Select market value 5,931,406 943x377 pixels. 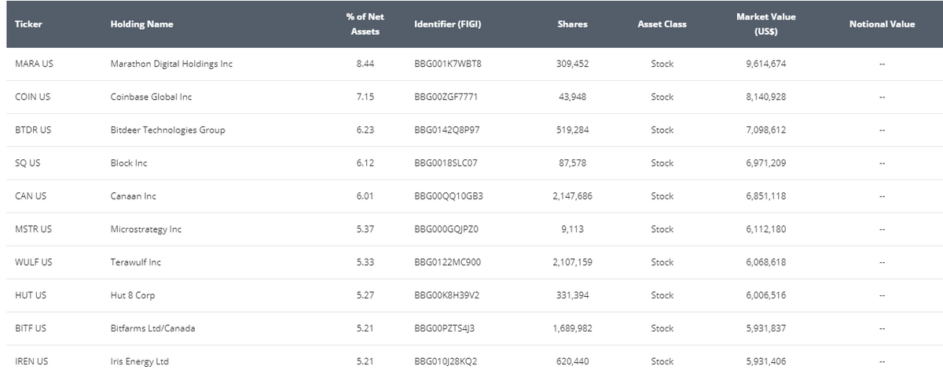tap(765, 361)
